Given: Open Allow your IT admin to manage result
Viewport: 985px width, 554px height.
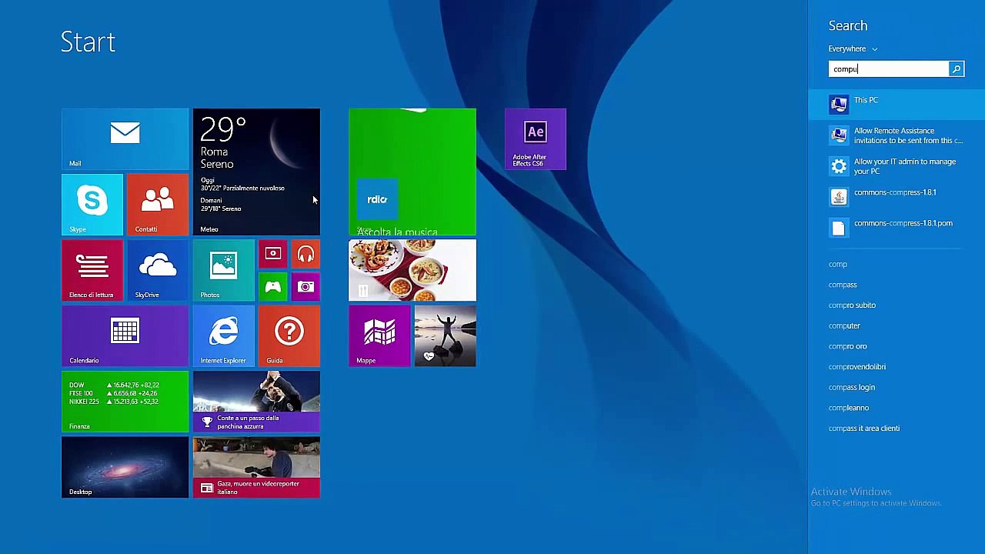Looking at the screenshot, I should coord(897,166).
